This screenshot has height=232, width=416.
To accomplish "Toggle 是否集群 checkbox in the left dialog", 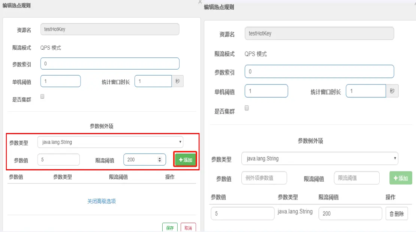I will tap(42, 96).
